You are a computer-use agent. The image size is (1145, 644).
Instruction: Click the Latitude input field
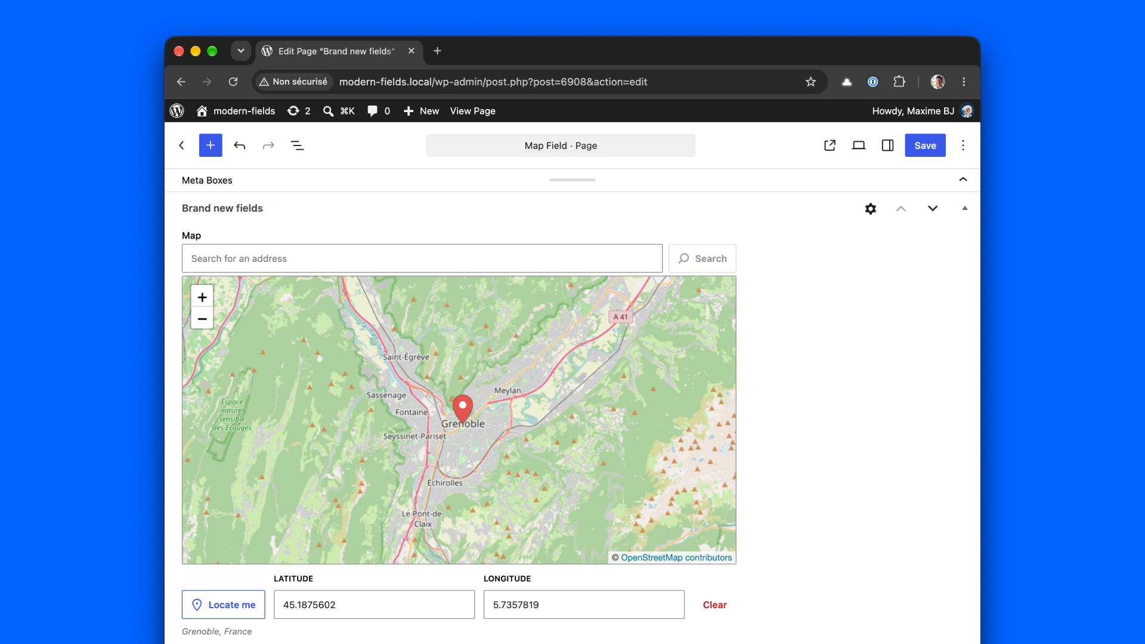tap(374, 605)
